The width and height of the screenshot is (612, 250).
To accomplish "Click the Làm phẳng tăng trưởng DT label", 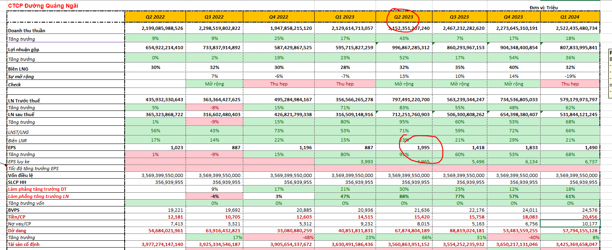I will coord(37,189).
